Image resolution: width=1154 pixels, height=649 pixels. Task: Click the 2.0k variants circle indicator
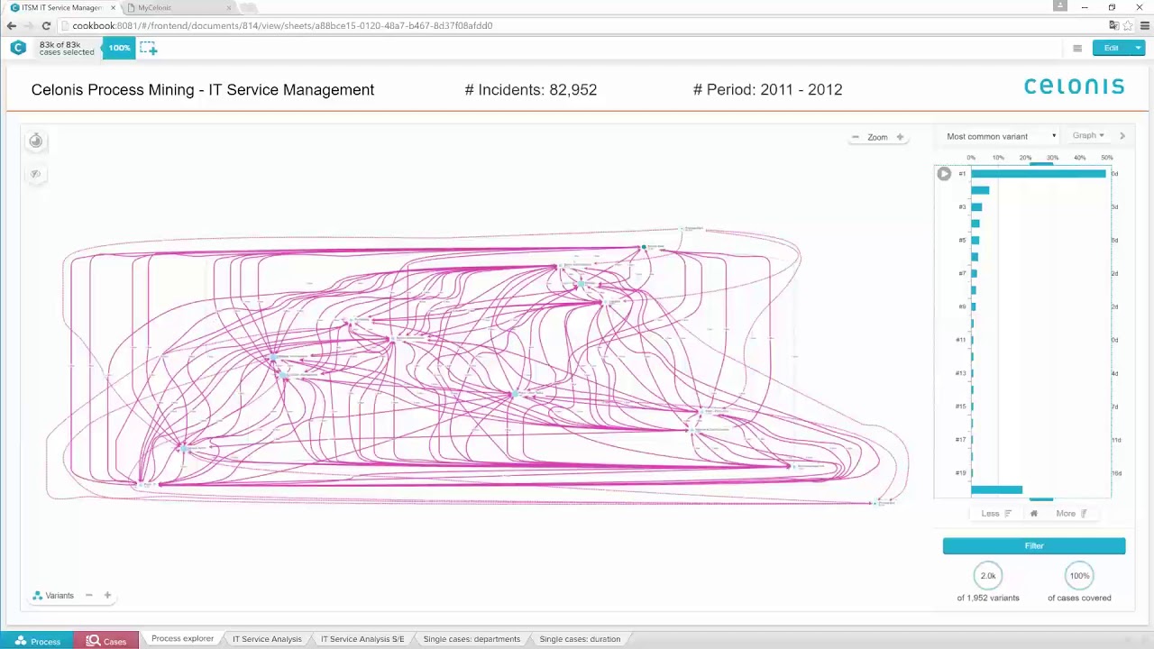point(988,575)
